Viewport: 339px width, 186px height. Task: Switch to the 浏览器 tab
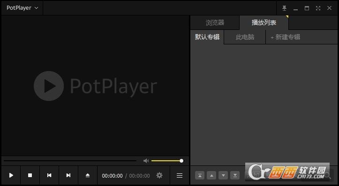click(x=215, y=22)
